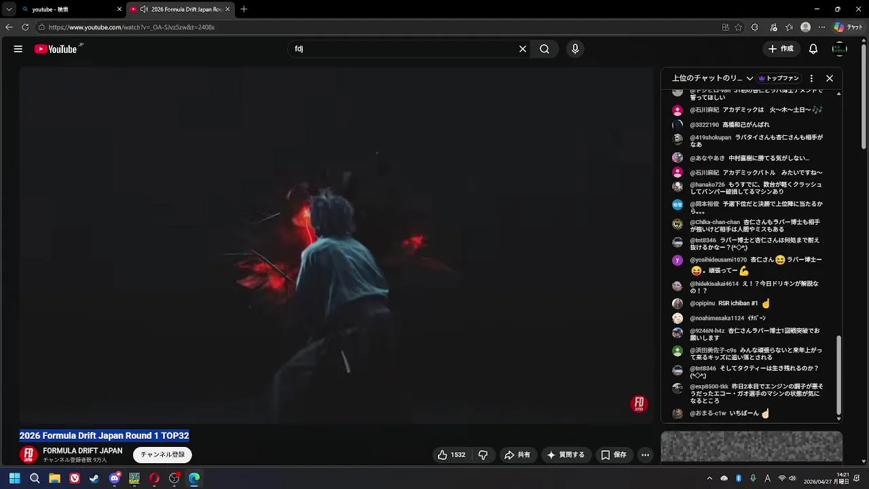The height and width of the screenshot is (489, 869).
Task: Go to YouTube home via logo
Action: (x=56, y=49)
